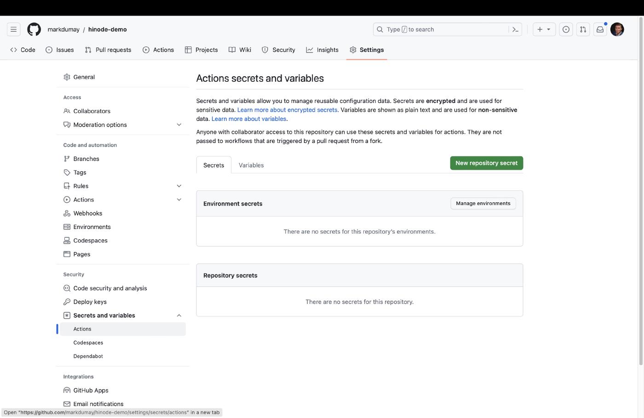The width and height of the screenshot is (644, 418).
Task: Open Learn more about encrypted secrets link
Action: [287, 110]
